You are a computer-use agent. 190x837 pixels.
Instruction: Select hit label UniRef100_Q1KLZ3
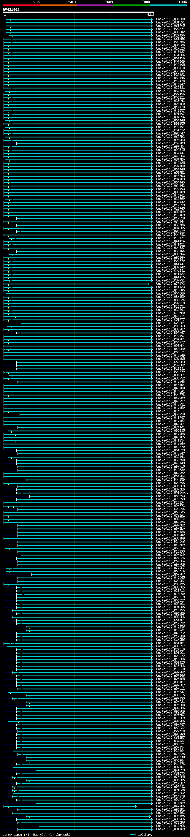click(170, 48)
